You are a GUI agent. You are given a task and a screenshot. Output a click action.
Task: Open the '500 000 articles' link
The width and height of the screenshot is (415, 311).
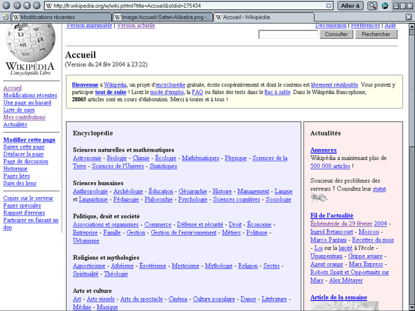(x=330, y=167)
